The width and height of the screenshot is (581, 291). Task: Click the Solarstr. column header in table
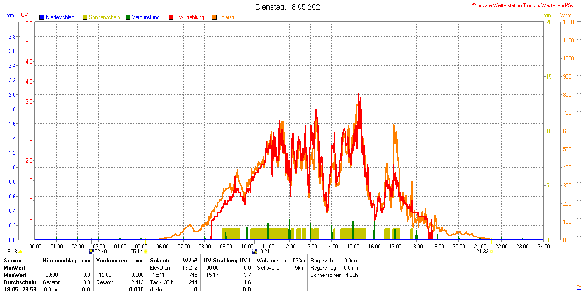[x=160, y=261]
